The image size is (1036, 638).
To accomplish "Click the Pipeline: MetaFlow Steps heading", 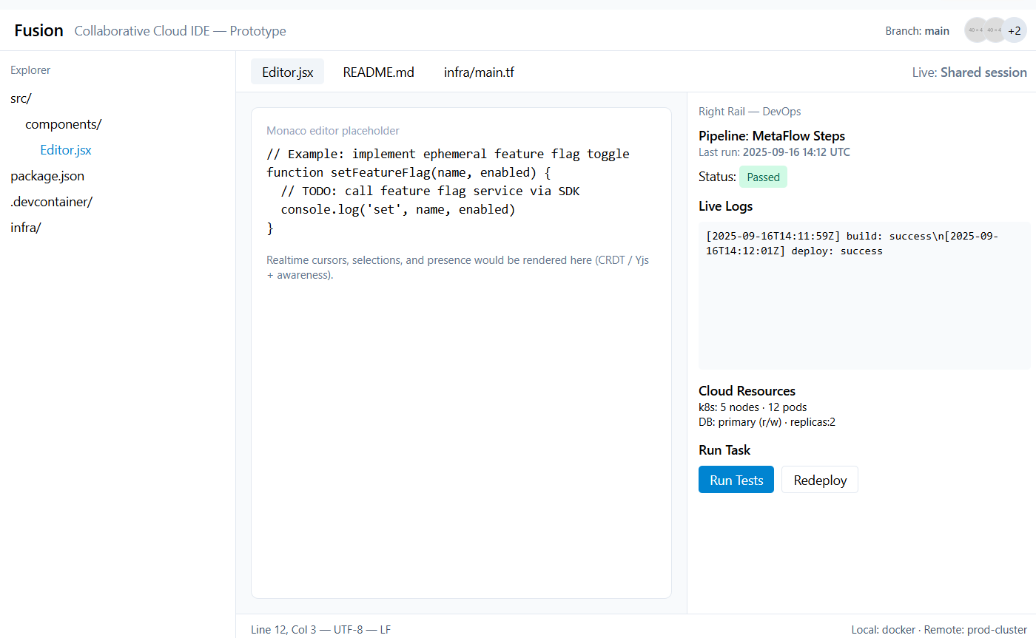I will [772, 136].
